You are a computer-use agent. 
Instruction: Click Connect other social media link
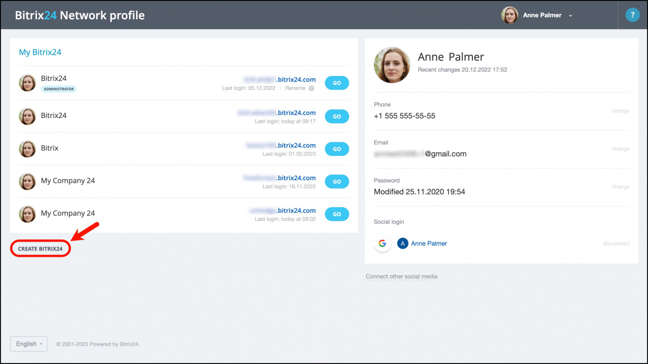click(401, 276)
